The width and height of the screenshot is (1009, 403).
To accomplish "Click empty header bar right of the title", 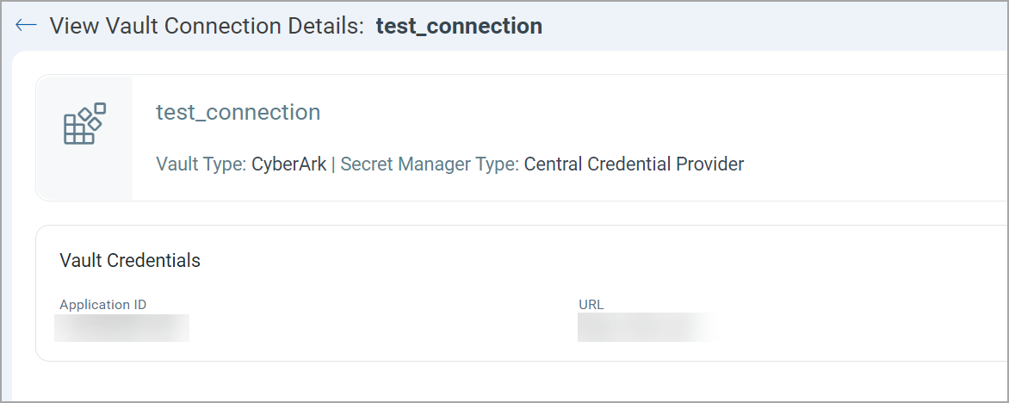I will [775, 26].
